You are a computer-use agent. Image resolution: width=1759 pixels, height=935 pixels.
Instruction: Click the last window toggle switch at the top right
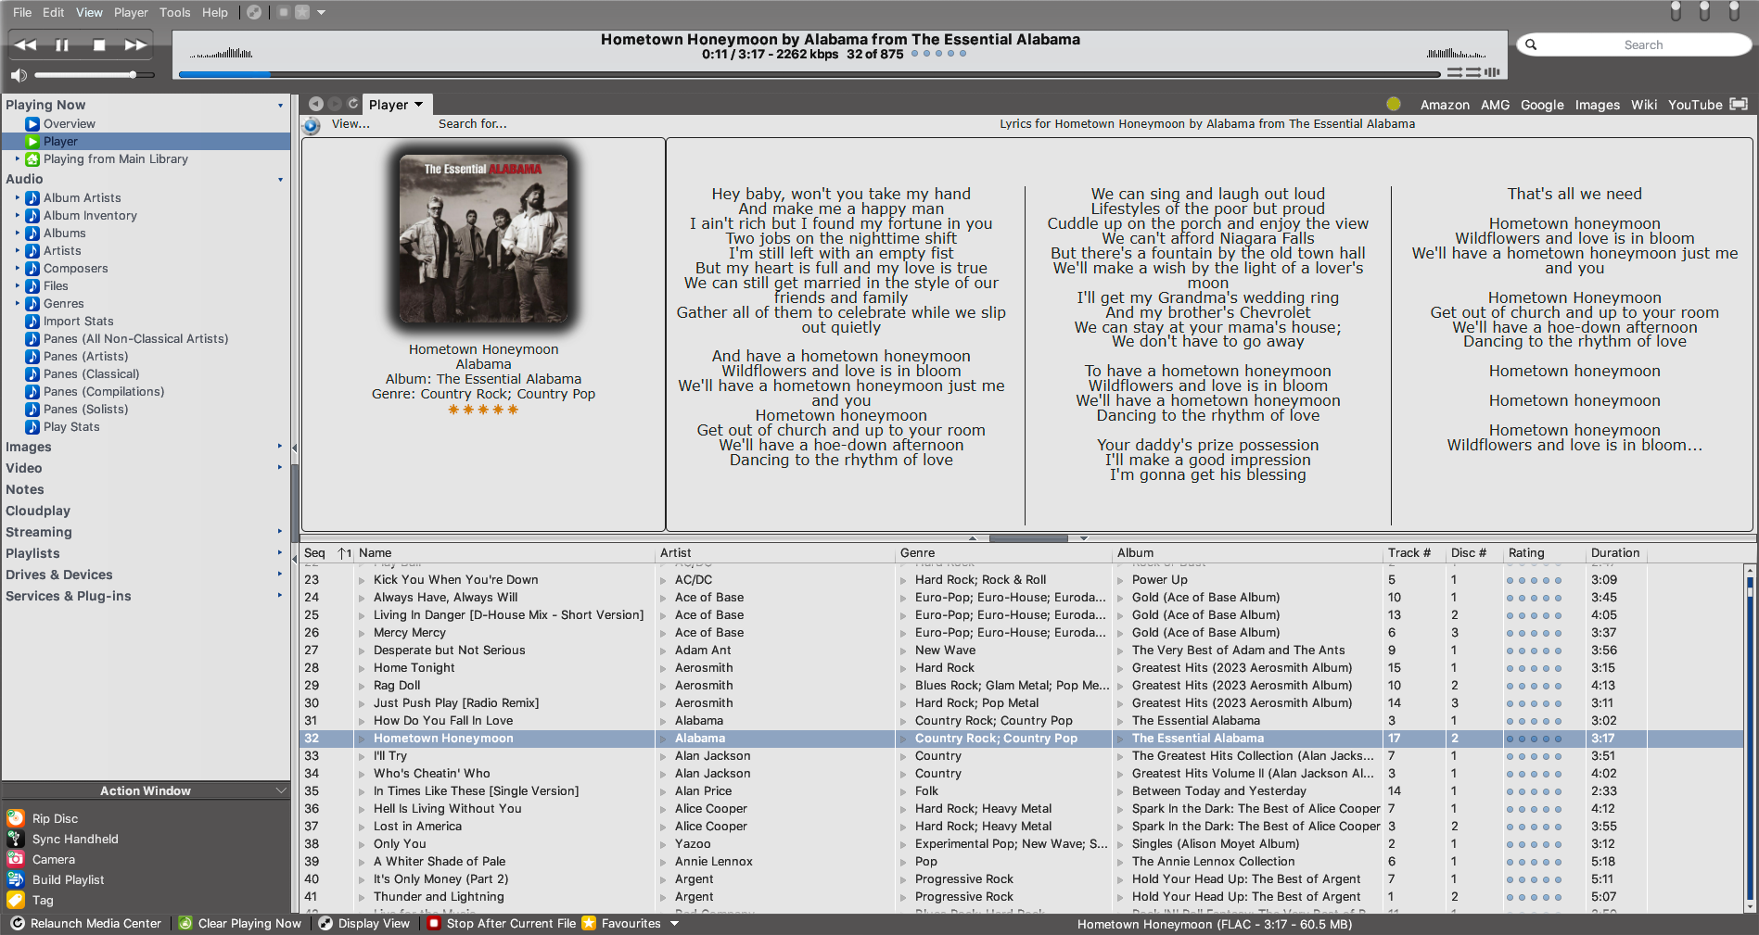pyautogui.click(x=1734, y=11)
